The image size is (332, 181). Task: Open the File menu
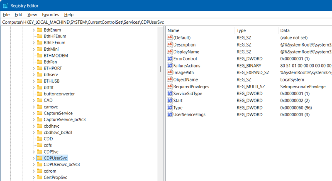pyautogui.click(x=6, y=15)
